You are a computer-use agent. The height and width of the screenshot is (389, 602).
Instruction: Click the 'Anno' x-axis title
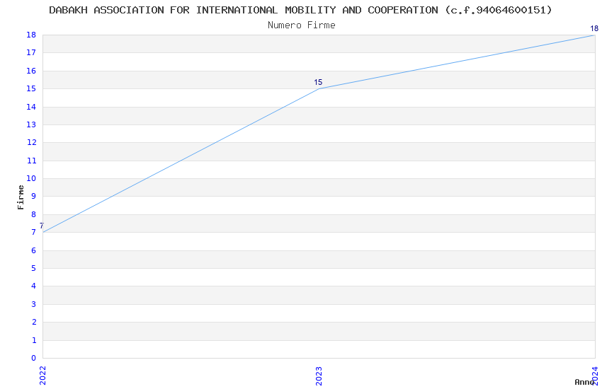click(584, 382)
